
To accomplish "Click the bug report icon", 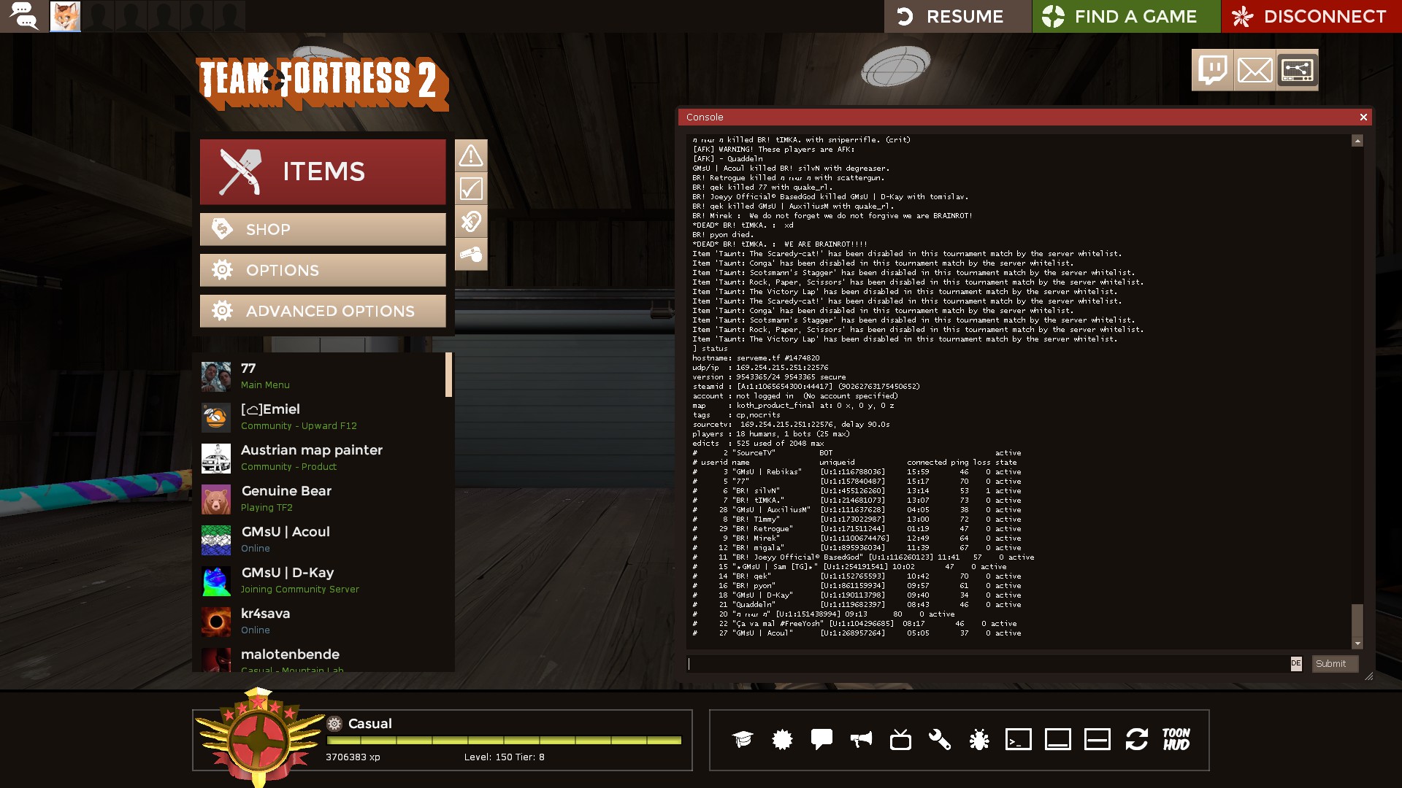I will (978, 740).
